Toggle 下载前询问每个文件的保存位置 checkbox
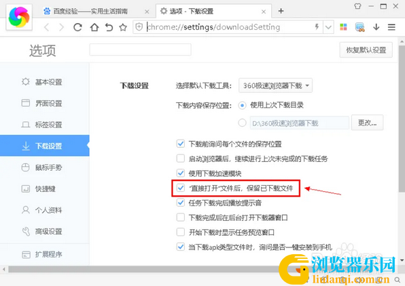 (x=181, y=144)
